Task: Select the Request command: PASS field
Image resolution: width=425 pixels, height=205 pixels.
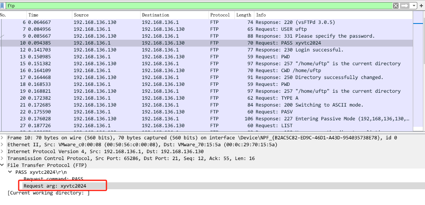Action: click(53, 179)
